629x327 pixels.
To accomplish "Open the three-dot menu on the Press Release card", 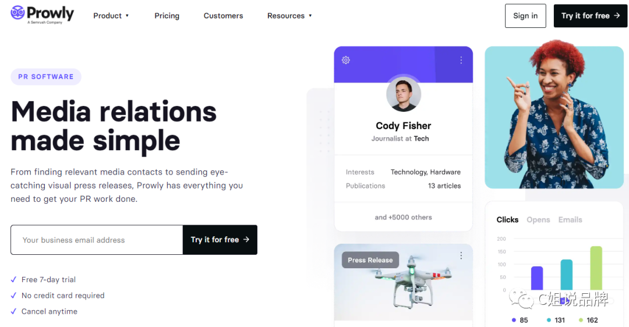I will [461, 255].
